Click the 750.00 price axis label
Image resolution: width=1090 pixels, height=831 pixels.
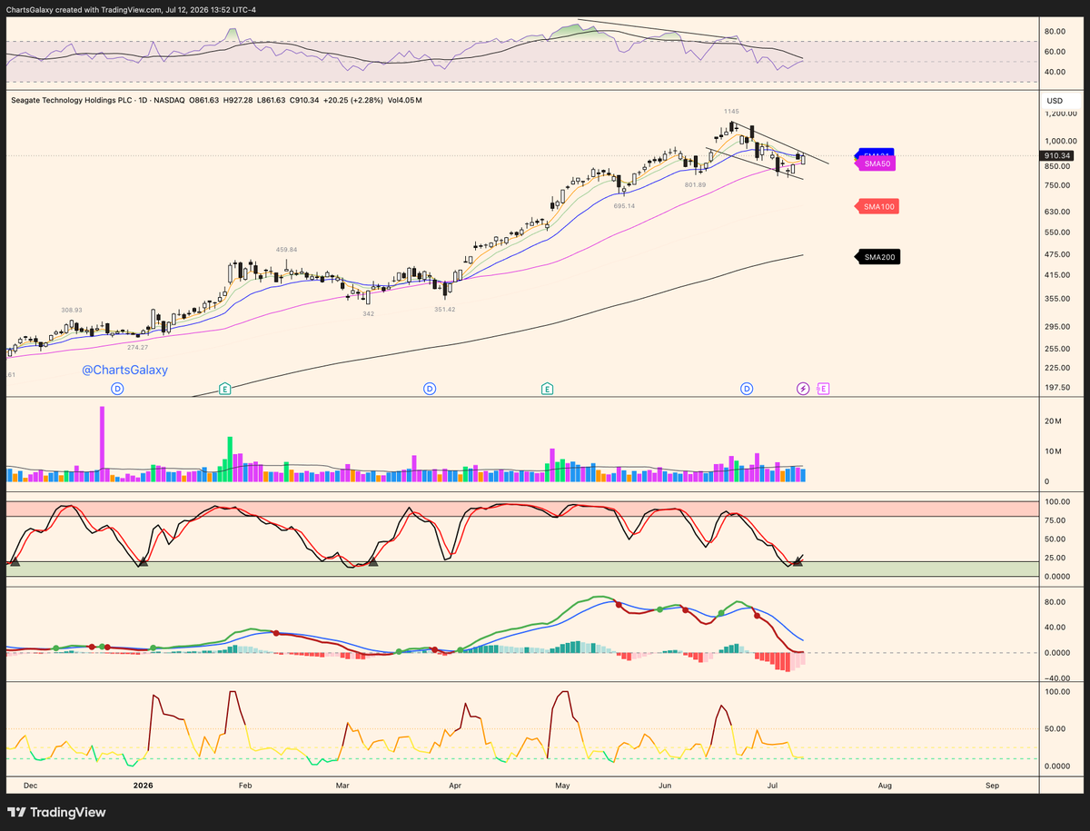coord(1059,184)
